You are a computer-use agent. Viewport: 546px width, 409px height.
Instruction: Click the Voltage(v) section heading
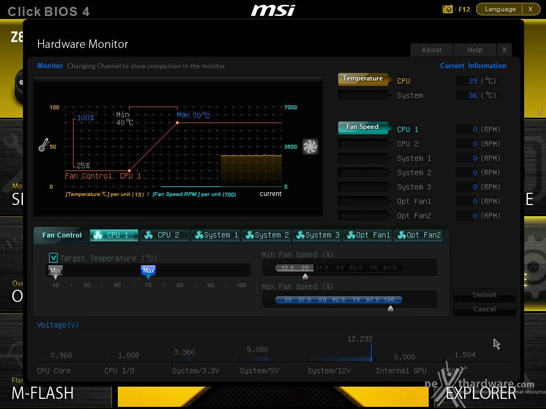click(58, 325)
